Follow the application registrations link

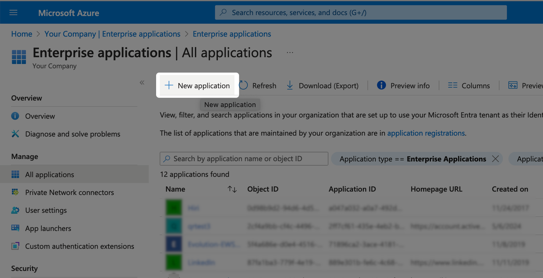pos(426,133)
